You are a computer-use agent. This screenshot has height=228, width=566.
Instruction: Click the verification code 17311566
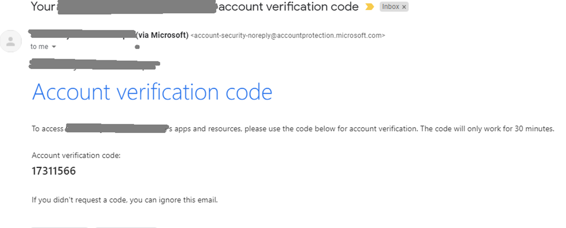click(54, 171)
